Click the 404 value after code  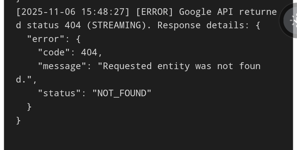89,52
